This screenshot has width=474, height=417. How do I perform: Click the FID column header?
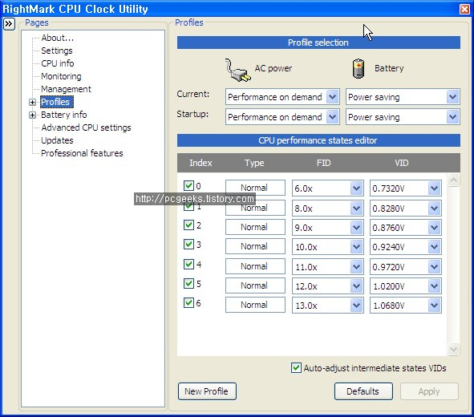point(324,163)
